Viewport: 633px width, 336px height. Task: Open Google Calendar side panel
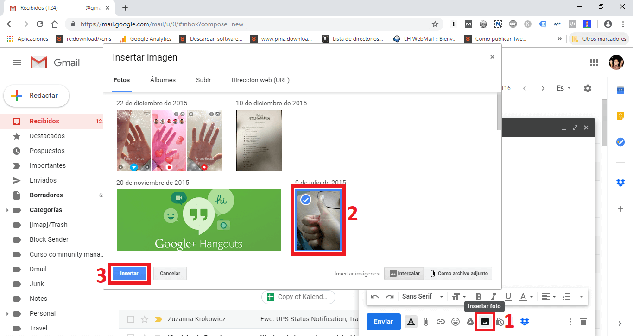pyautogui.click(x=620, y=91)
